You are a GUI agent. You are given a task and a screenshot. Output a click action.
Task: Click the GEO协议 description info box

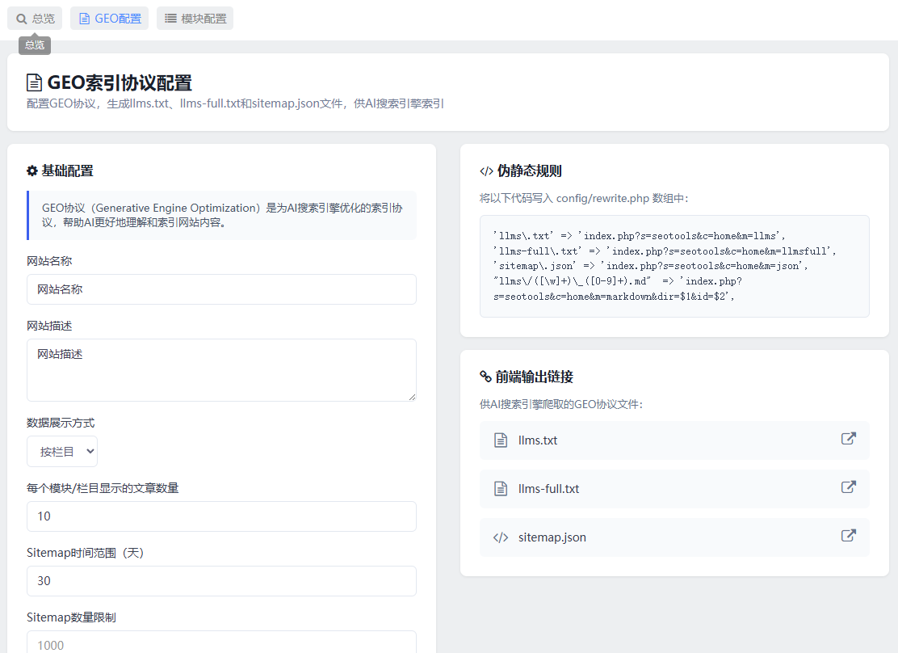point(221,215)
